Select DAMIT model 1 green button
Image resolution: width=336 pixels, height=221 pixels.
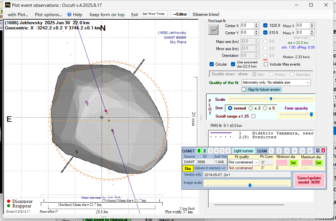click(199, 151)
